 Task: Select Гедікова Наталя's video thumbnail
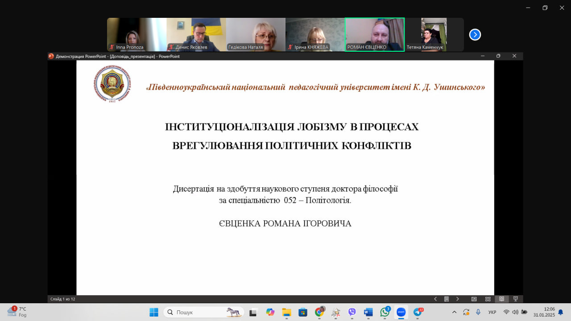256,35
